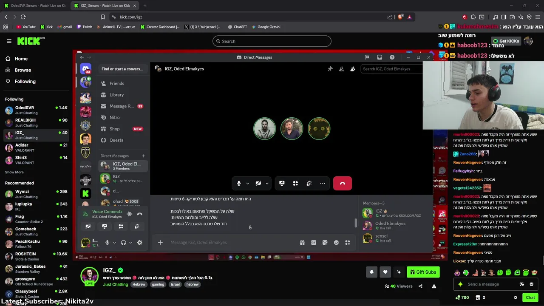
Task: Click the green Chat send button
Action: click(x=530, y=297)
